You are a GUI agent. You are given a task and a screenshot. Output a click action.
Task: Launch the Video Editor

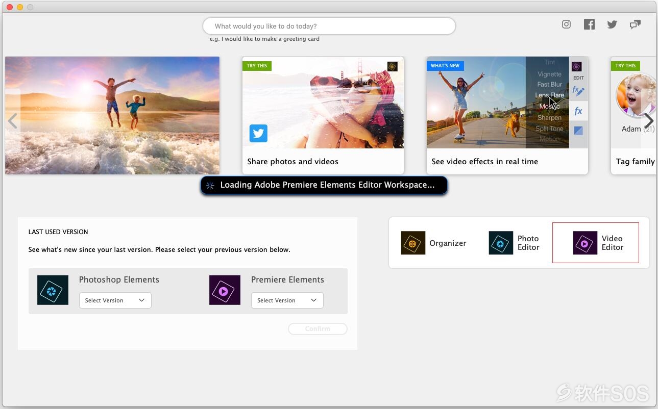point(596,243)
